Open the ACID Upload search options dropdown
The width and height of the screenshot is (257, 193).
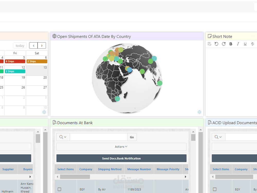pos(218,137)
